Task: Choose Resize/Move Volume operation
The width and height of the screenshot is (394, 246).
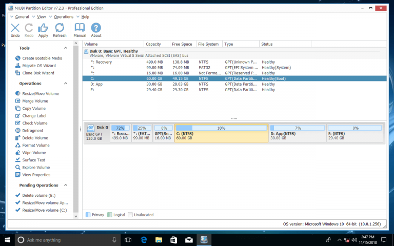Action: tap(37, 94)
